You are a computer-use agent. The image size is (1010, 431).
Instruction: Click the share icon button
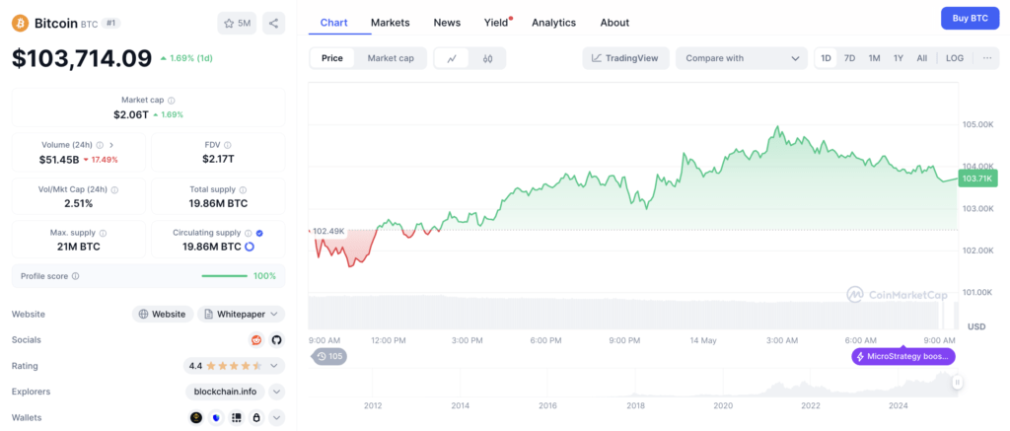pos(274,24)
